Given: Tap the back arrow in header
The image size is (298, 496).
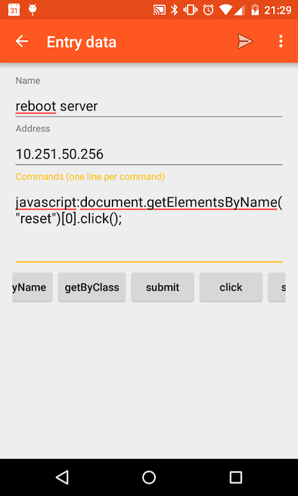Looking at the screenshot, I should tap(22, 42).
